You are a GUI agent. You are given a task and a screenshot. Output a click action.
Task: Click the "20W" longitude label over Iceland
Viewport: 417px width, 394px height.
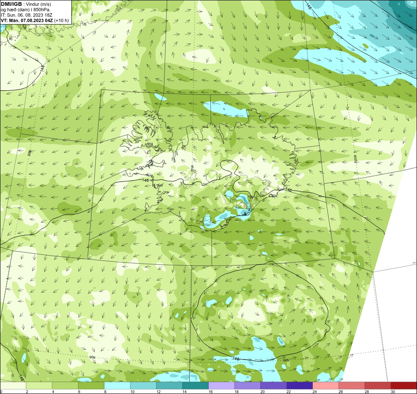[x=192, y=168]
